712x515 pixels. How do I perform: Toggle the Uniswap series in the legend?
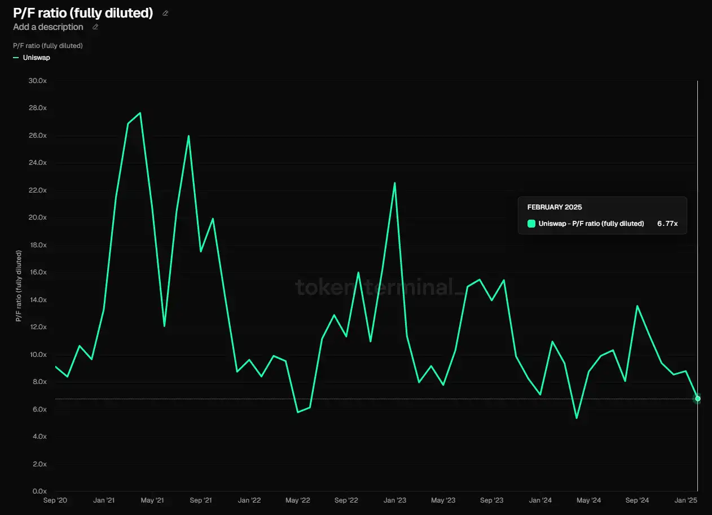(x=36, y=58)
